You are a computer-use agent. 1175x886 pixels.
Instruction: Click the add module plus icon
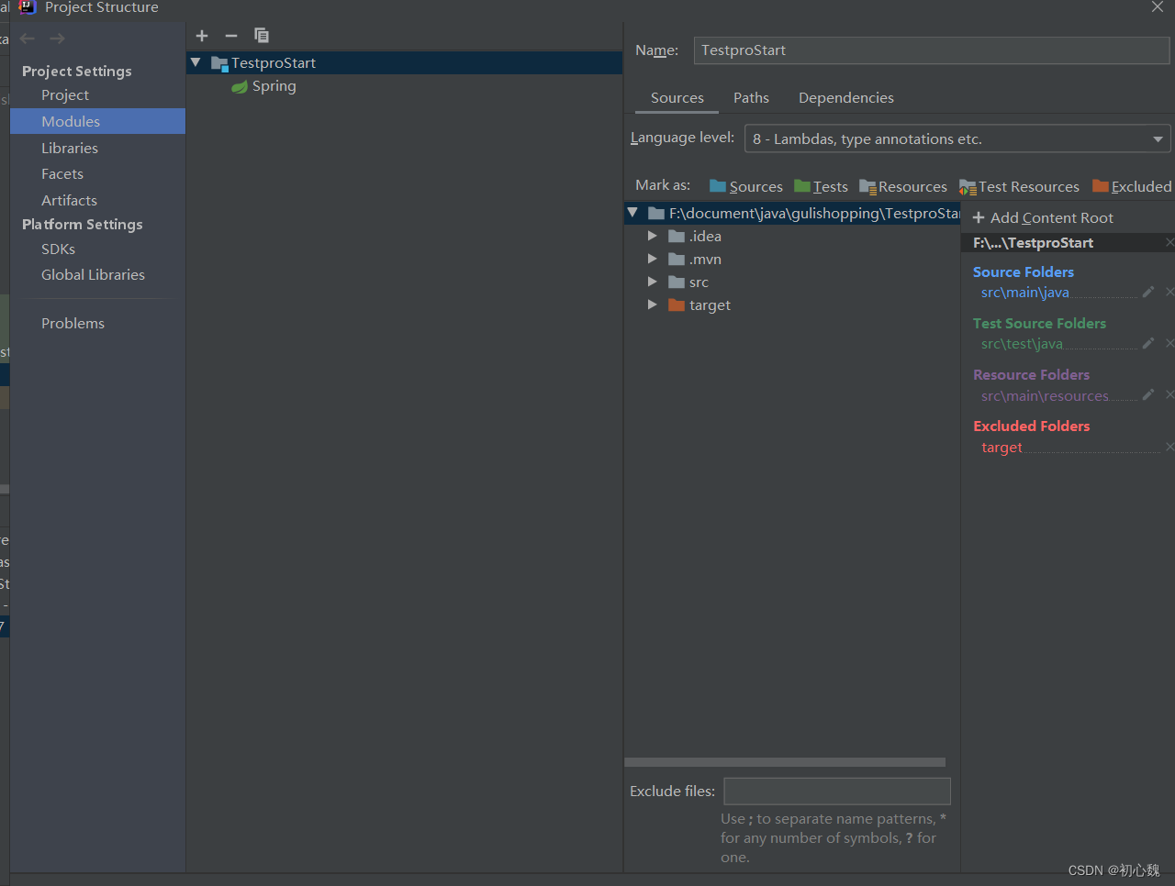click(202, 36)
